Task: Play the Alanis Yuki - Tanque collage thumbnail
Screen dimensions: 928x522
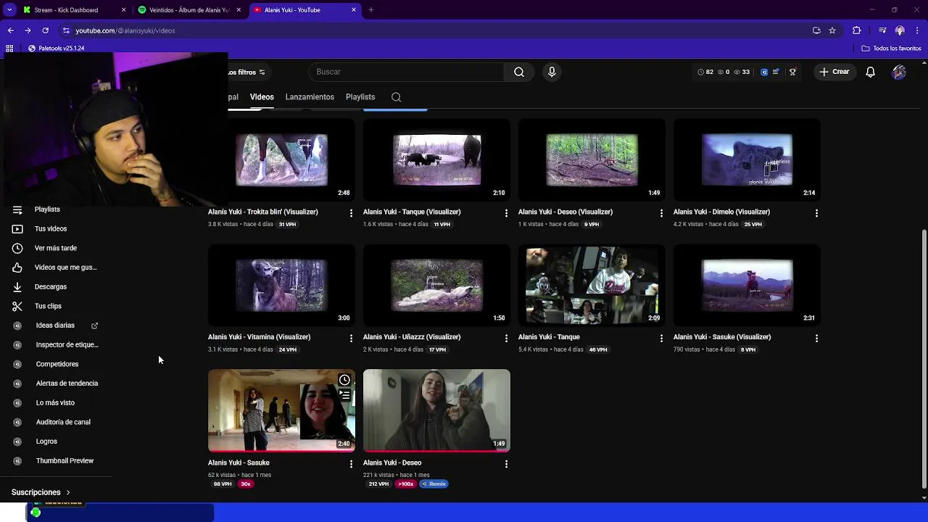Action: (592, 285)
